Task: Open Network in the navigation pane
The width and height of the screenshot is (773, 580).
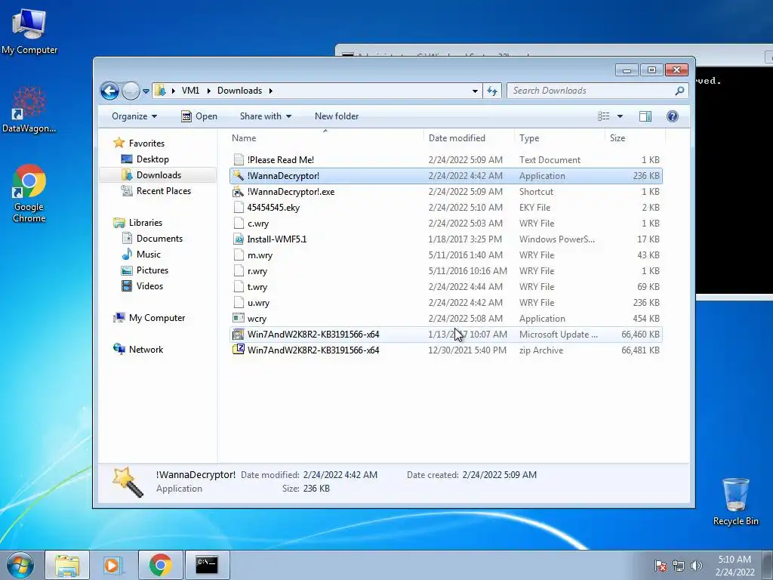Action: [x=146, y=349]
